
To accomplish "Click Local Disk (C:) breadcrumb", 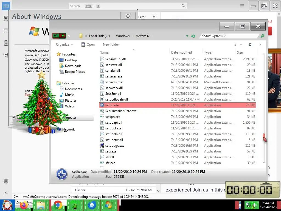I will click(x=99, y=36).
